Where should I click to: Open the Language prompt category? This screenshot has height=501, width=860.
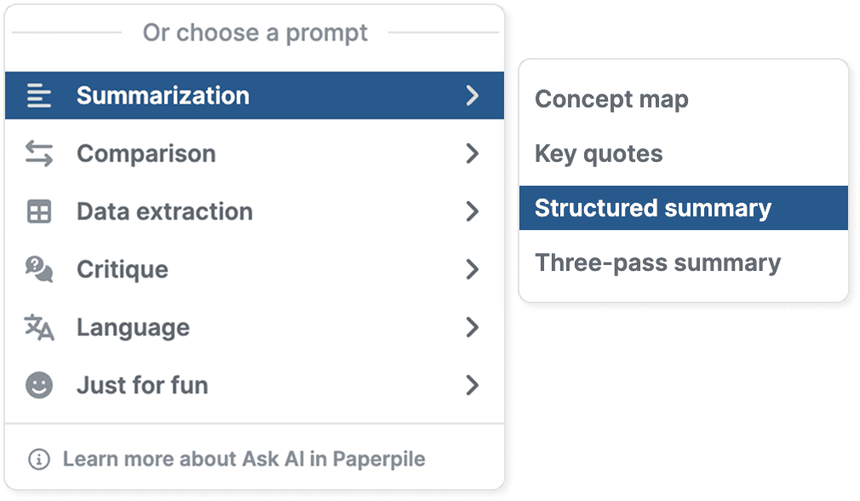(x=133, y=328)
